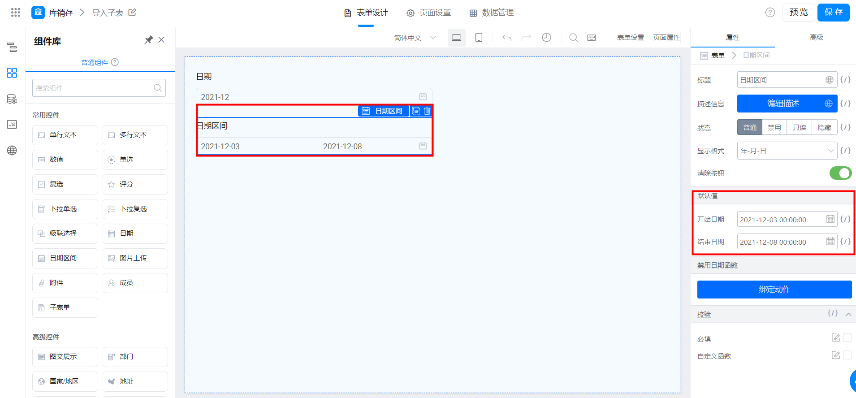
Task: Switch to 数据管理 tab
Action: pos(492,13)
